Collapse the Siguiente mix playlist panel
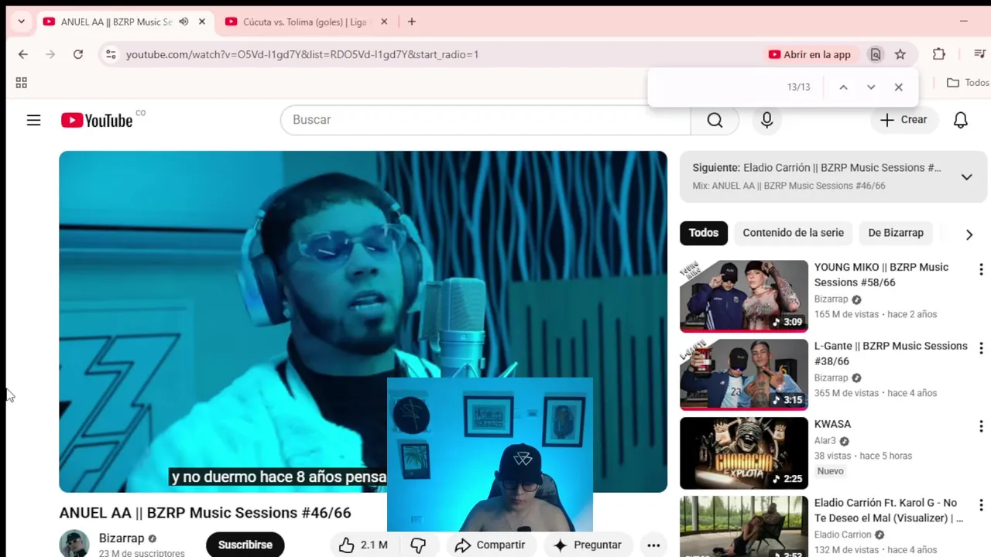 (966, 177)
